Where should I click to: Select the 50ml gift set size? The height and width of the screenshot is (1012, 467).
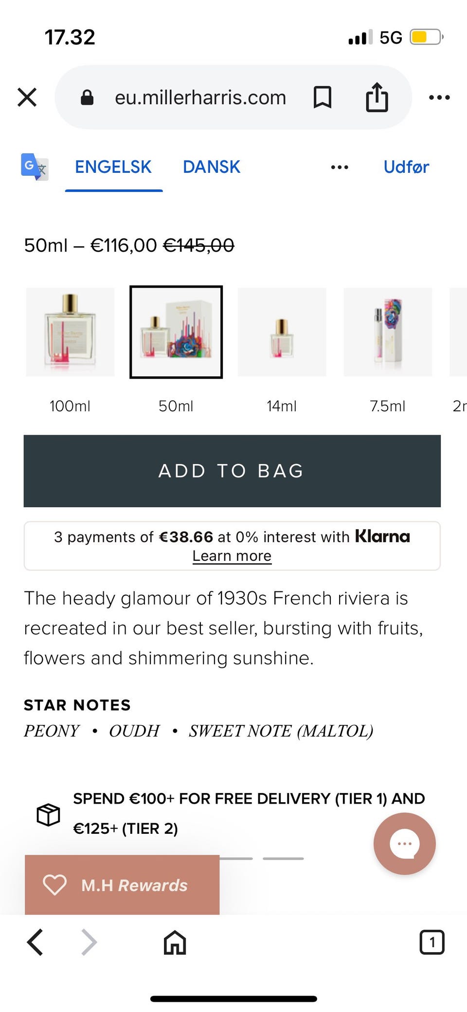(176, 332)
